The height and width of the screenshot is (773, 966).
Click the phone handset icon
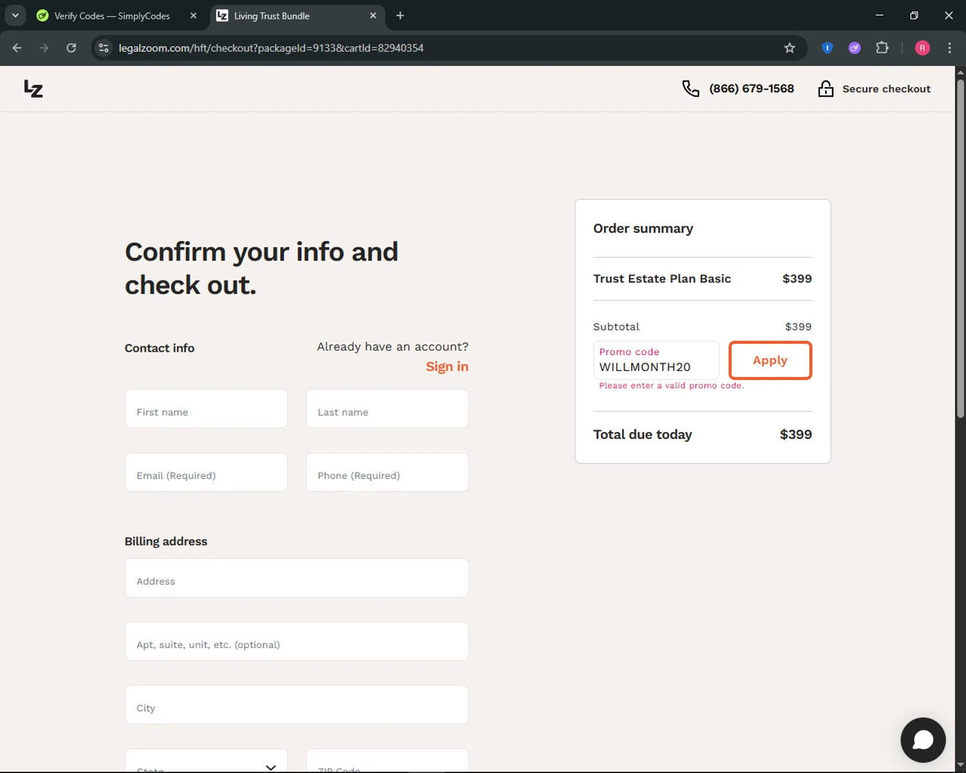pyautogui.click(x=690, y=89)
